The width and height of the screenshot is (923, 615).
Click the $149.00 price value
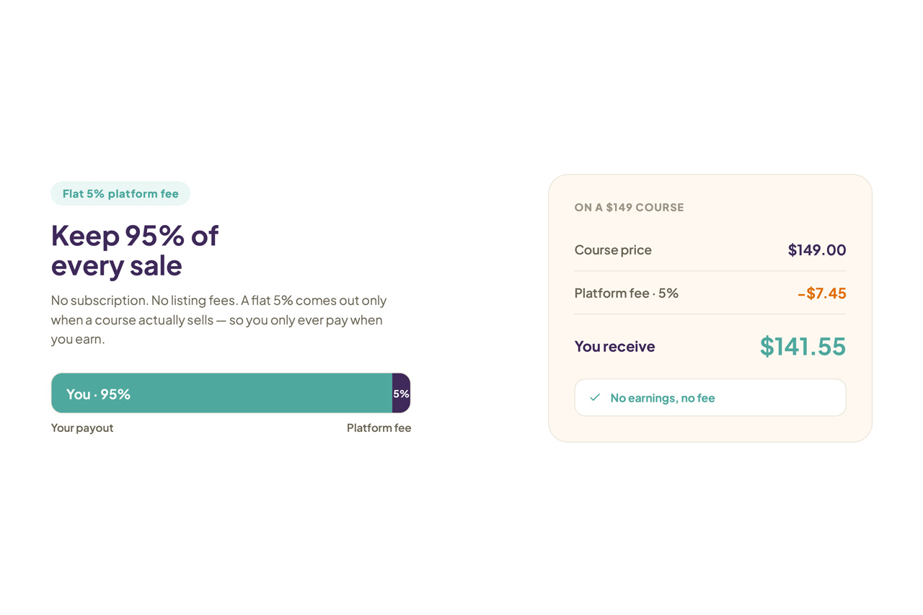pos(817,249)
